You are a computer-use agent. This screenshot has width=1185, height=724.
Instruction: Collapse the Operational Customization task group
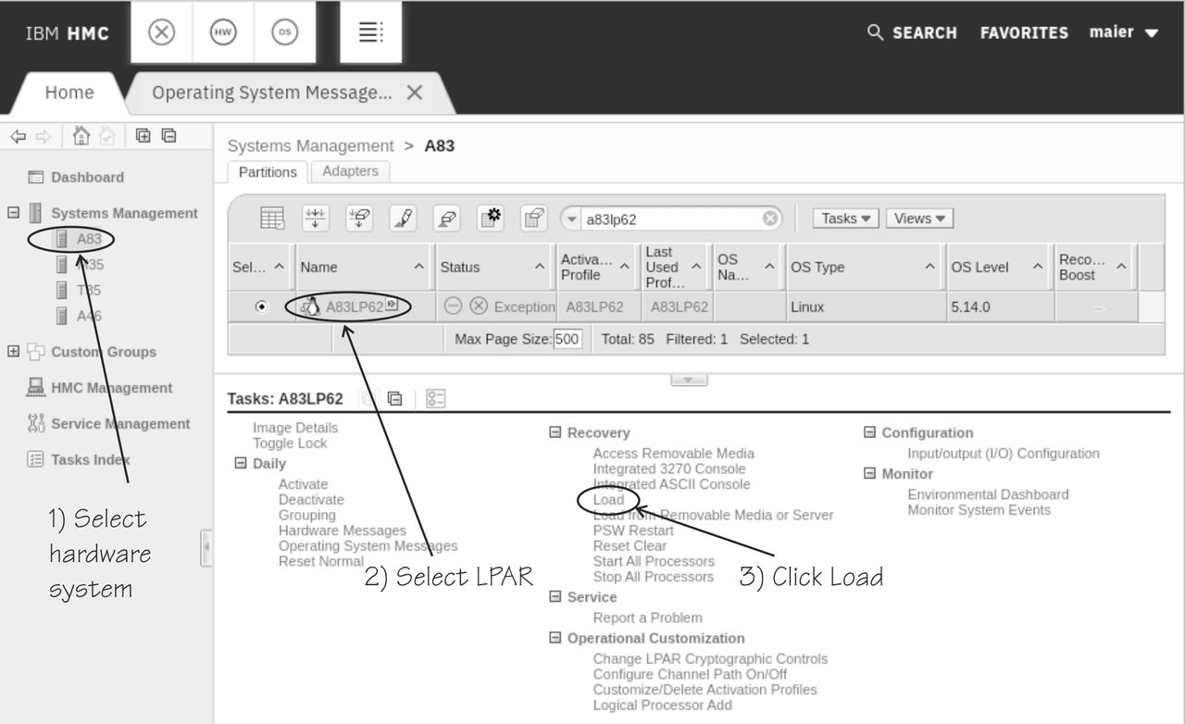[555, 638]
